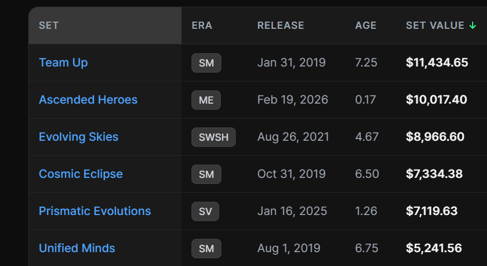Click the age value 6.75

pos(366,248)
